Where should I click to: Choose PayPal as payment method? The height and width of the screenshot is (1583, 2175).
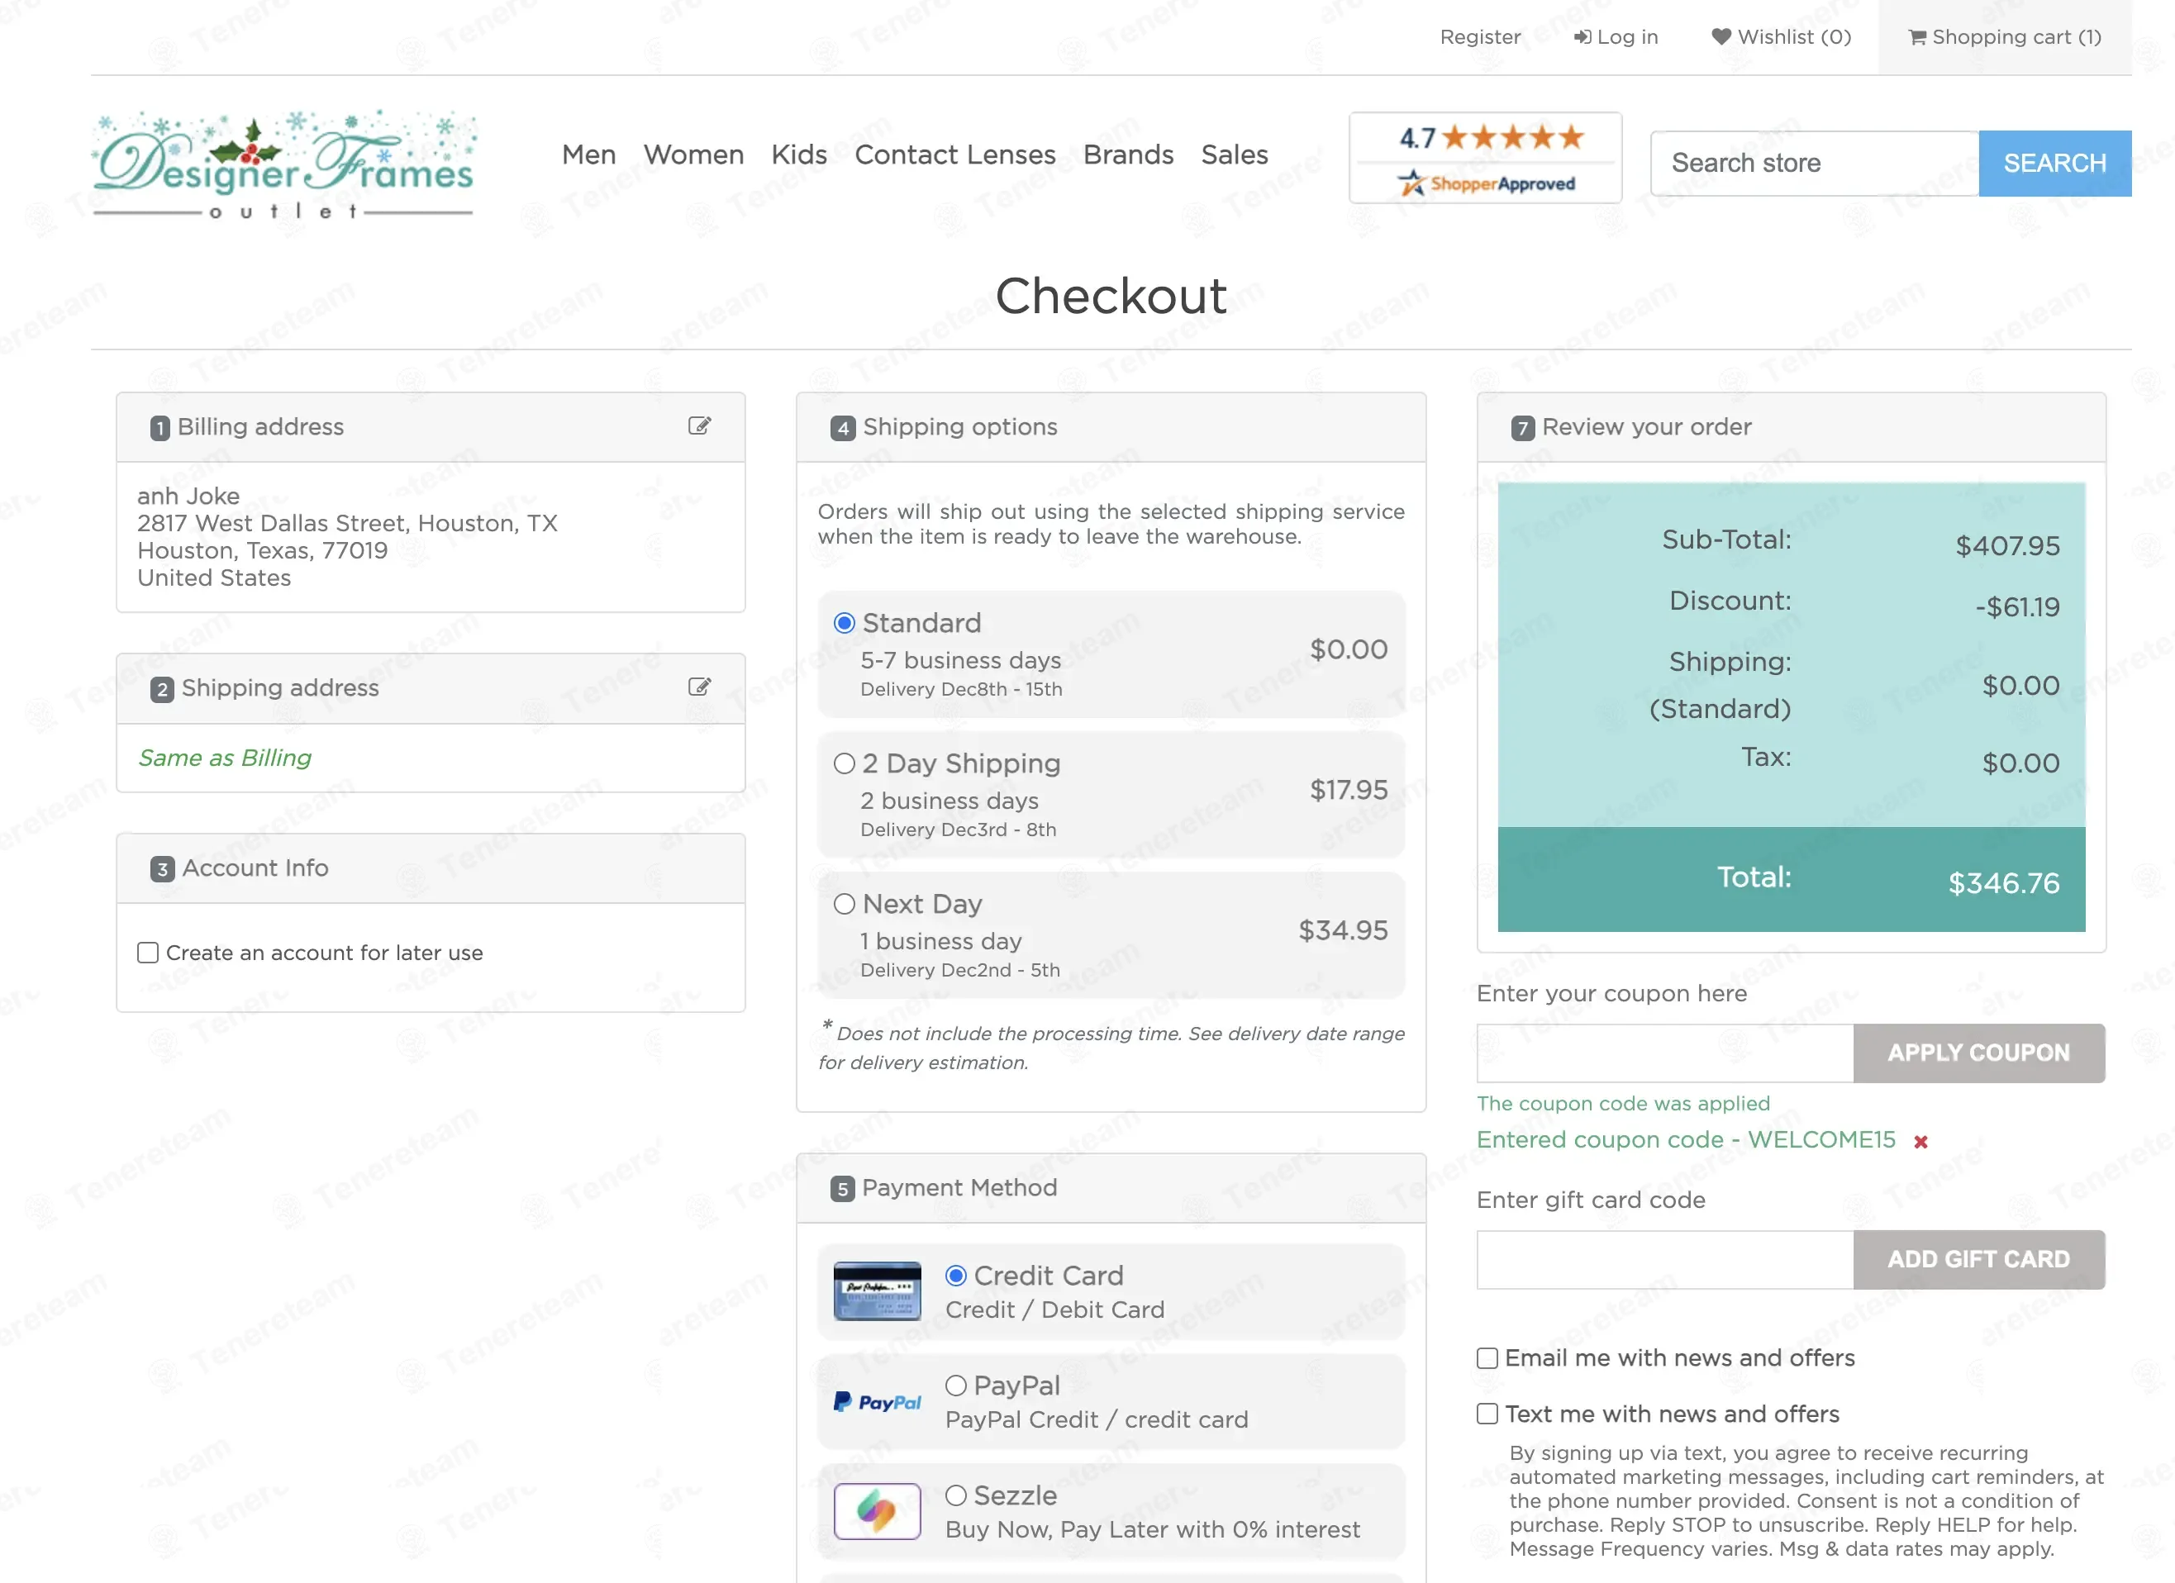pos(955,1386)
